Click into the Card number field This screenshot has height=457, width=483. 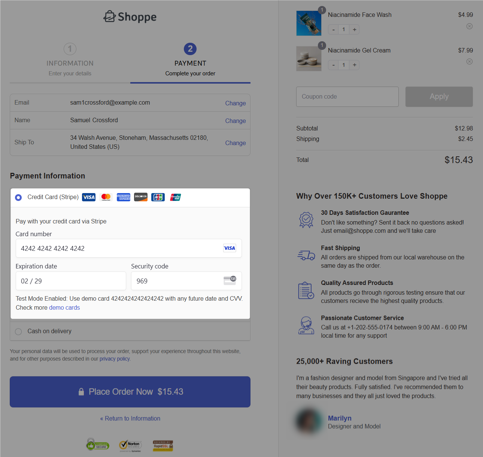coord(120,248)
